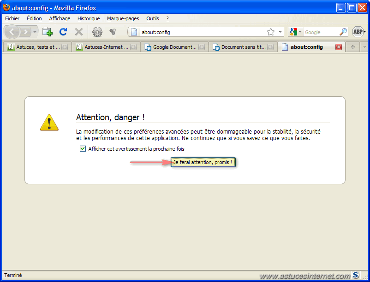
Task: Go forward with the Forward arrow button
Action: pos(26,32)
